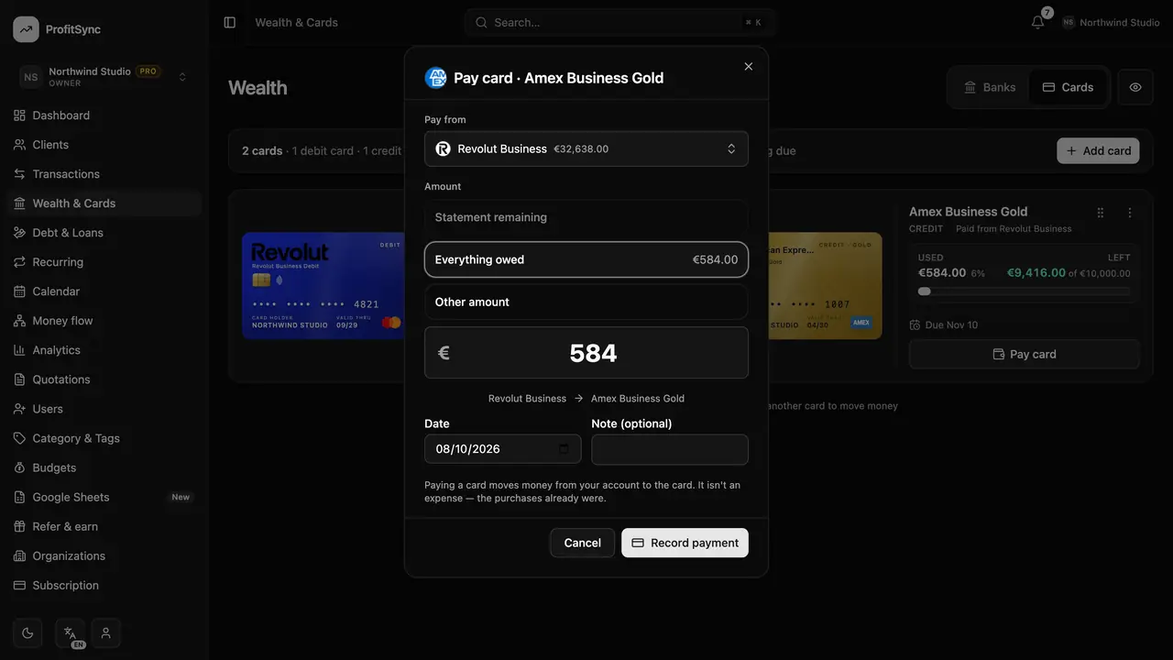1173x660 pixels.
Task: Open the Calendar page
Action: pyautogui.click(x=104, y=291)
